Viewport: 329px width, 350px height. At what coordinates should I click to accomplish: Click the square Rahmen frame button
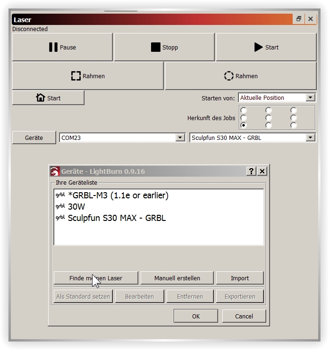[x=88, y=76]
